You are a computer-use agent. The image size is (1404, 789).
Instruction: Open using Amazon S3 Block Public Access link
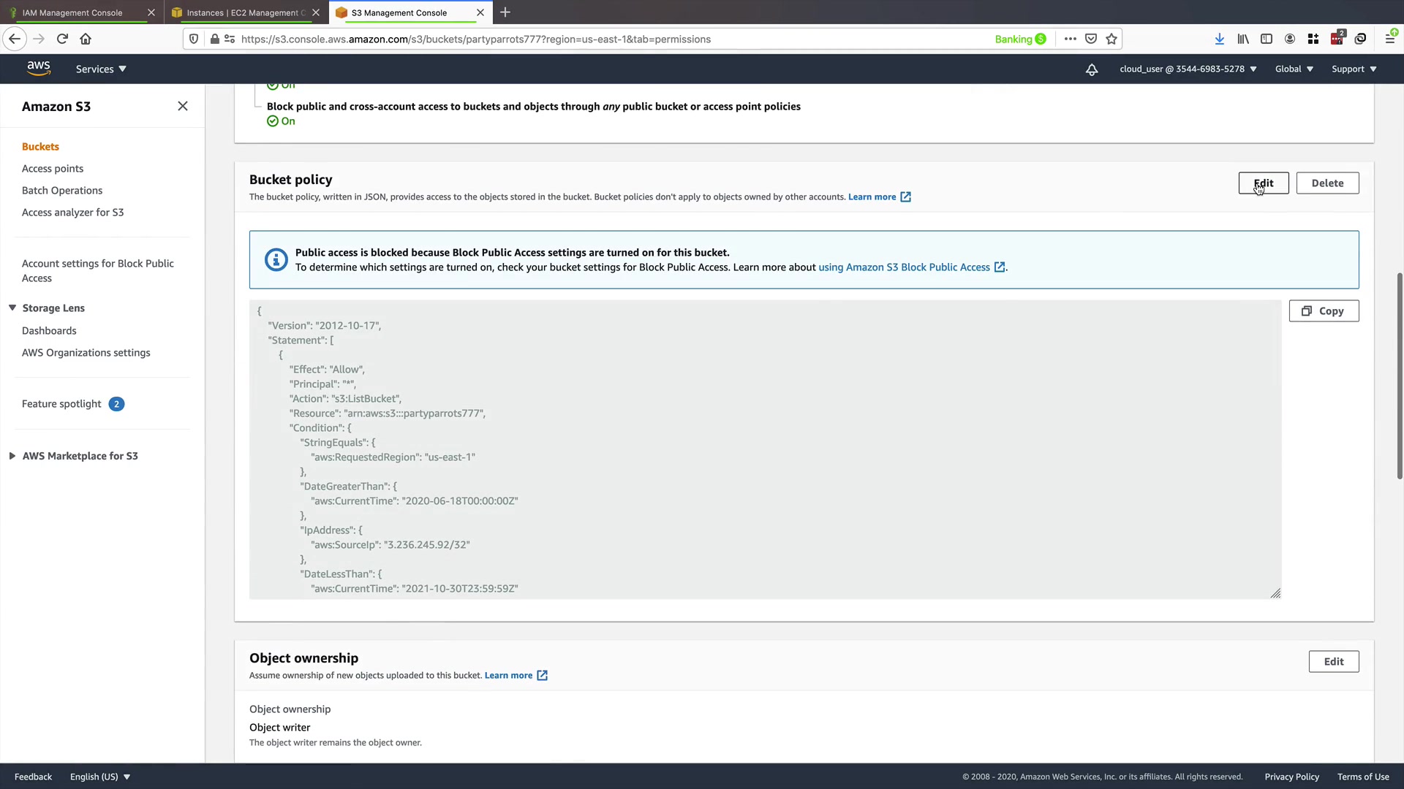[904, 267]
